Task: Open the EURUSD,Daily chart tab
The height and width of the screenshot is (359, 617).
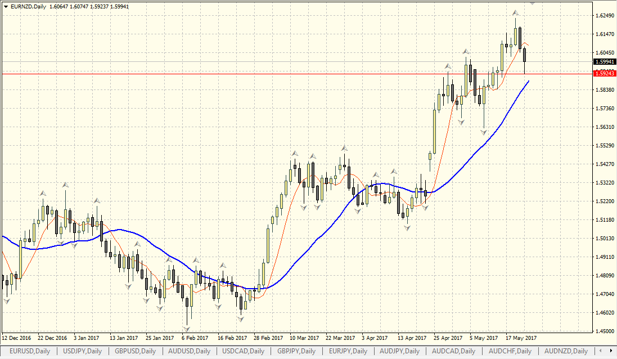Action: [x=29, y=351]
